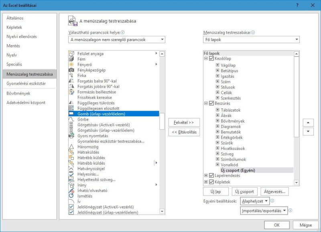Click the Forgatás balra 90°-kal icon
Image resolution: width=321 pixels, height=232 pixels.
coord(71,81)
